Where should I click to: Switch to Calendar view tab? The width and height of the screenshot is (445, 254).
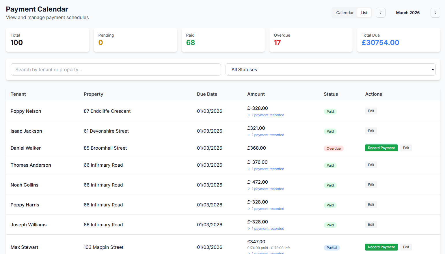pyautogui.click(x=345, y=13)
